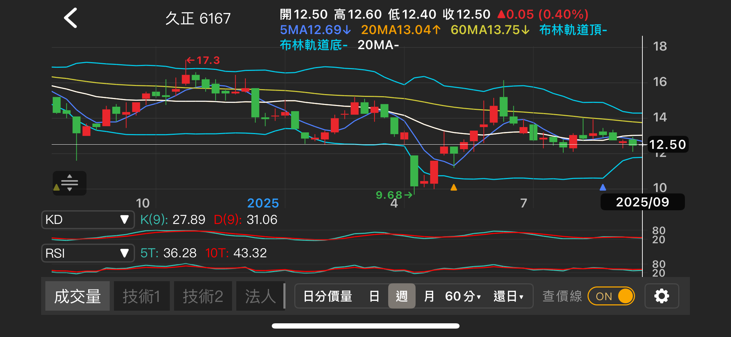Screen dimensions: 731x337
Task: Toggle the 查價線 ON switch
Action: click(611, 296)
